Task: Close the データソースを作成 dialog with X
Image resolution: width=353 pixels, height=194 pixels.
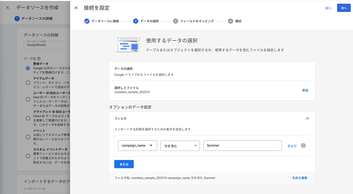Action: pos(7,7)
